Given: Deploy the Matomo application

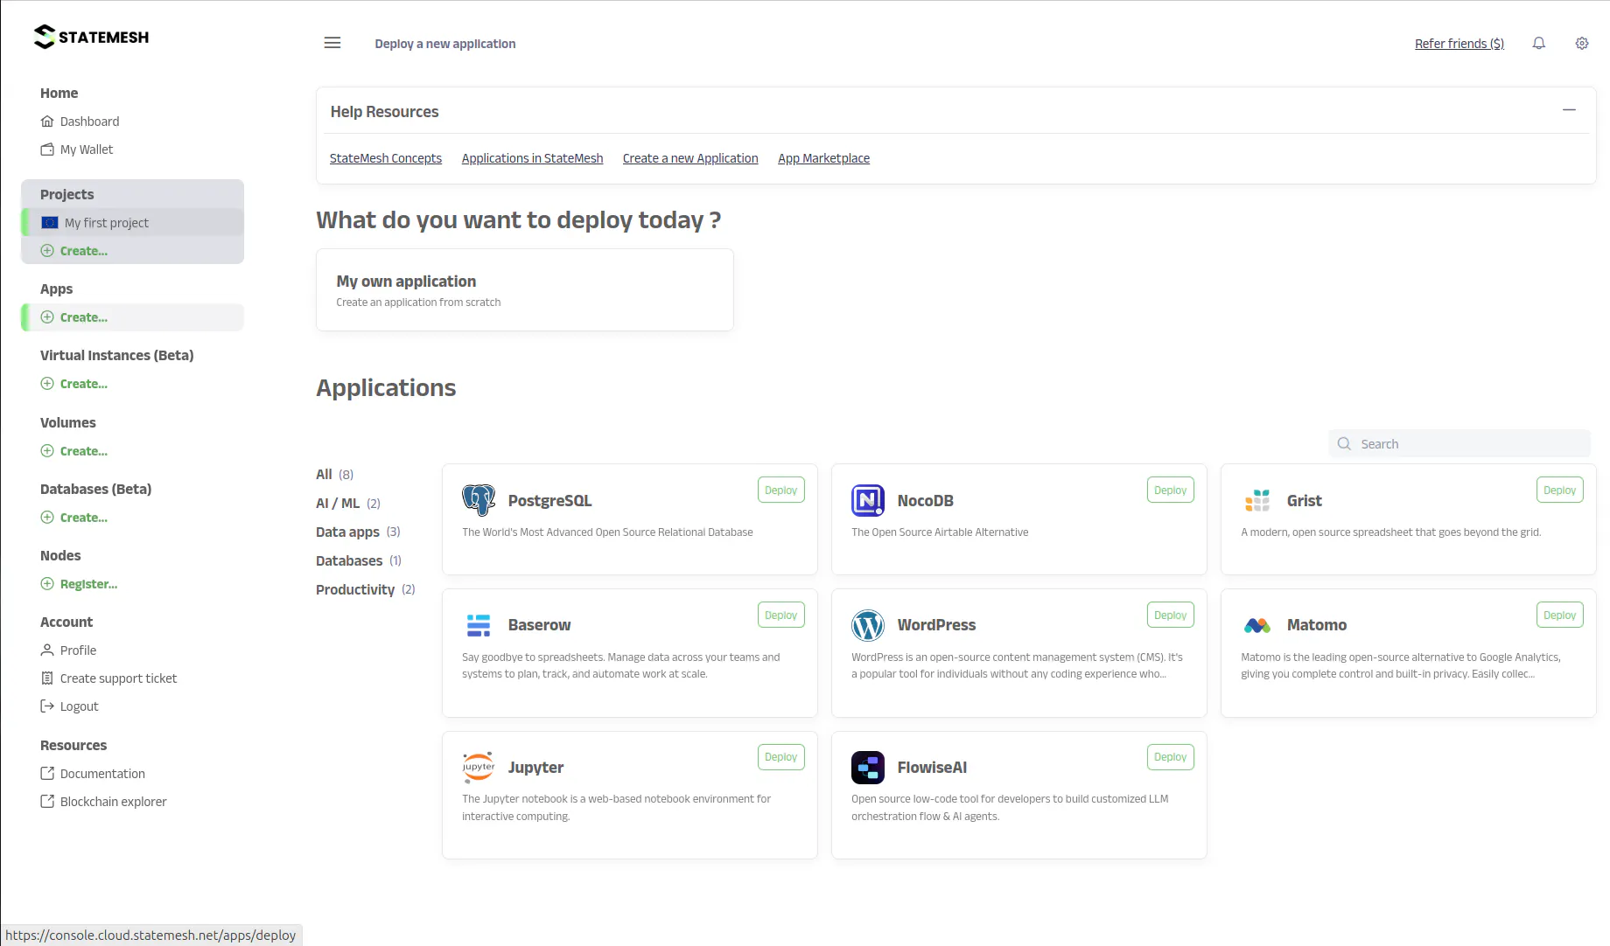Looking at the screenshot, I should coord(1559,616).
